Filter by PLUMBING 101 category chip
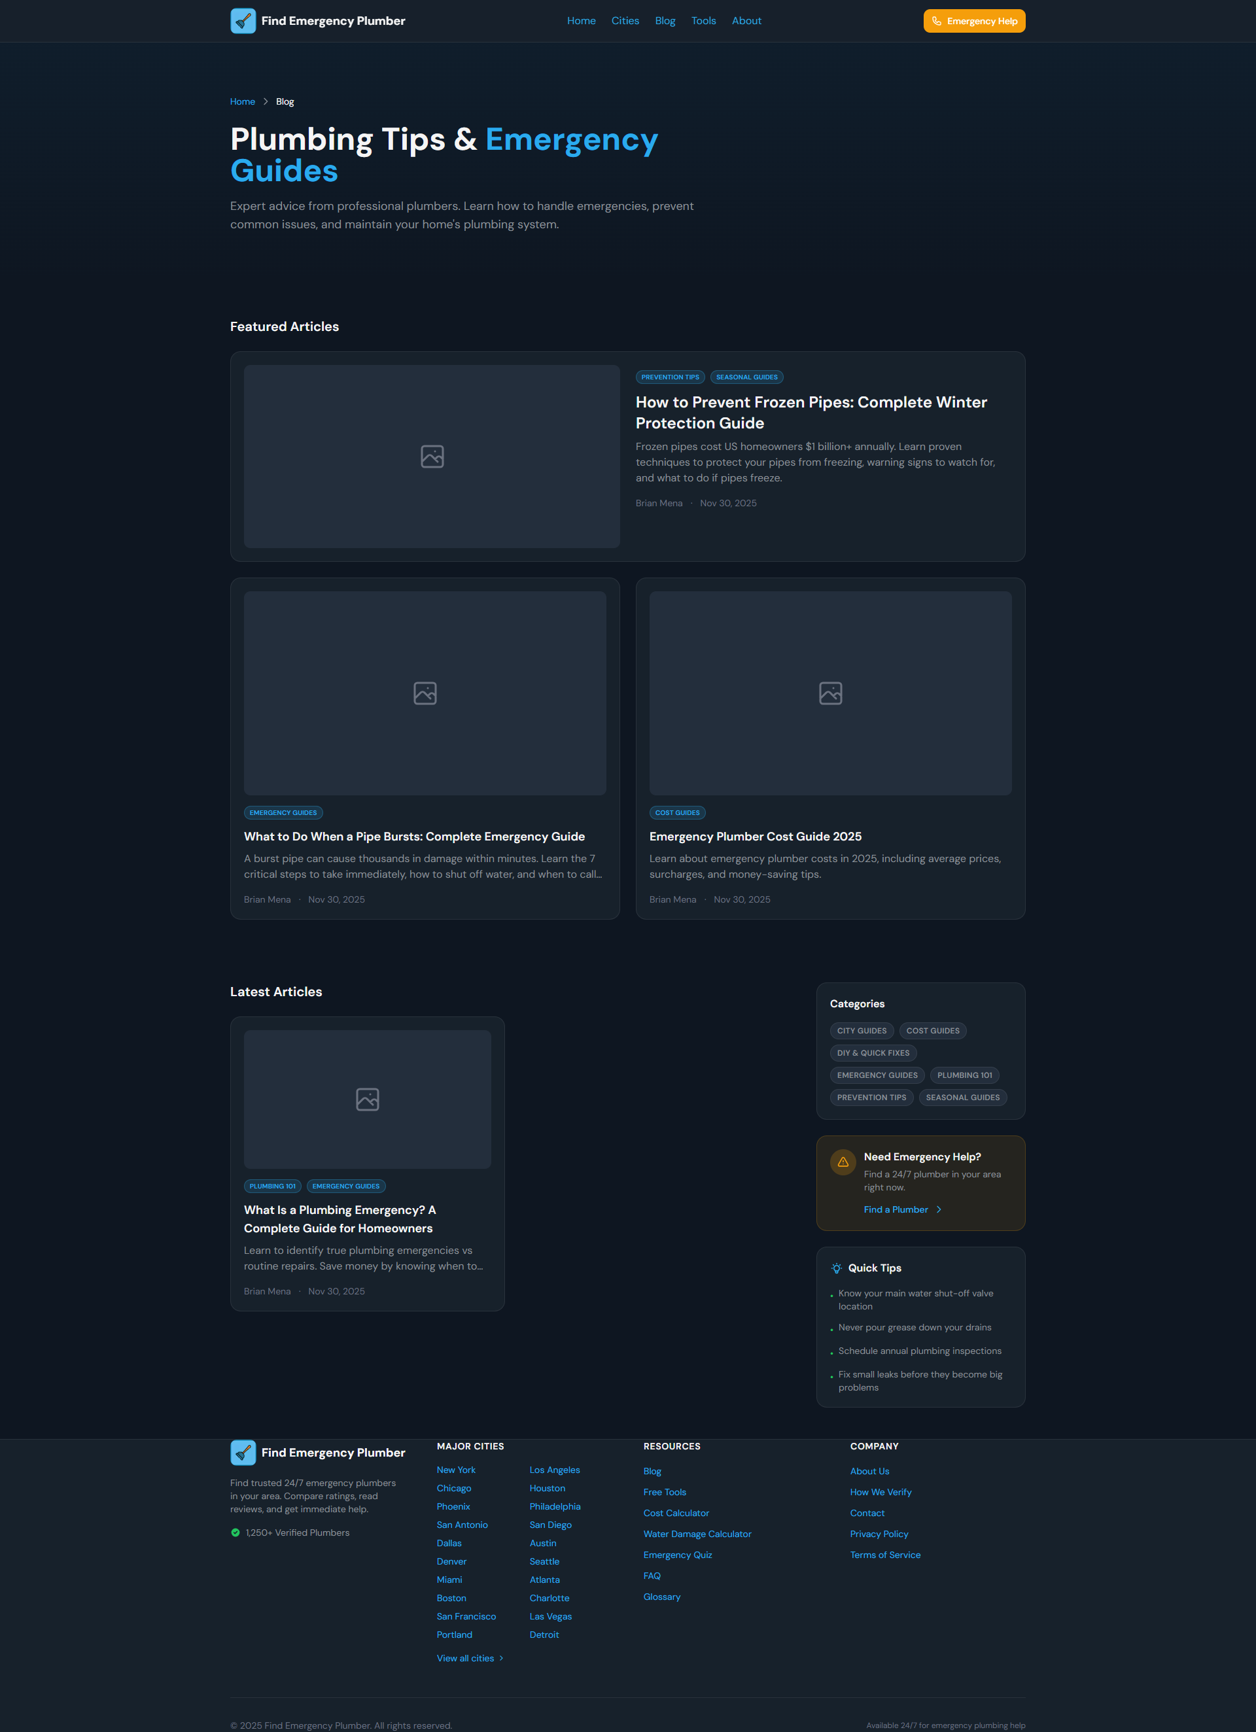Screen dimensions: 1256x1732 point(964,1075)
